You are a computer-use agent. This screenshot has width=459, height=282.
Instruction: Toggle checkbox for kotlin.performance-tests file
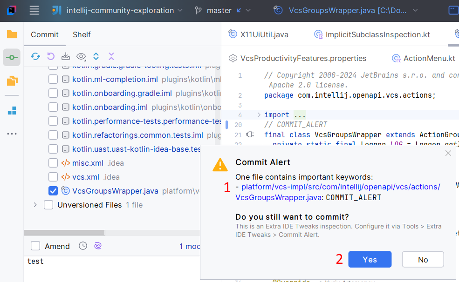(53, 121)
